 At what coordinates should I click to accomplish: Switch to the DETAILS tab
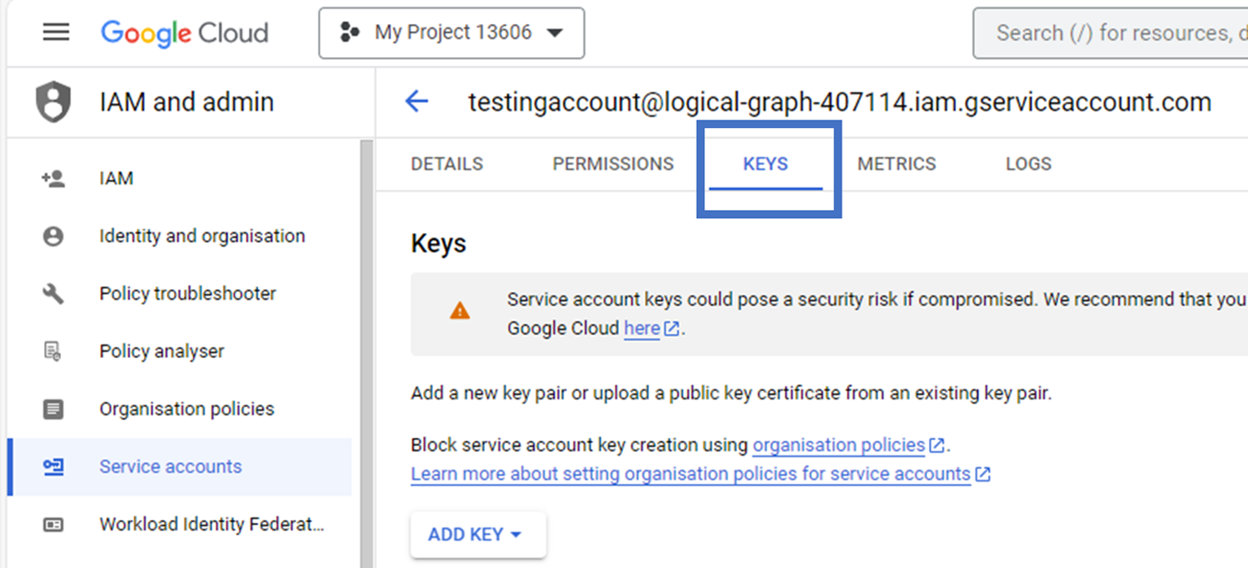(x=446, y=163)
